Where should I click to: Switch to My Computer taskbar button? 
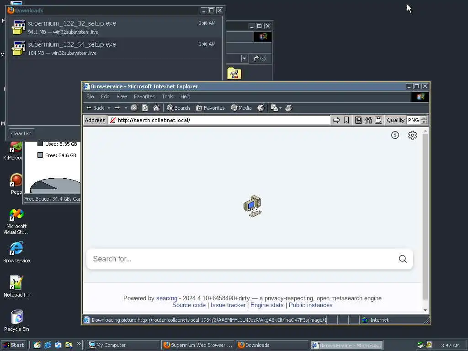pyautogui.click(x=123, y=345)
